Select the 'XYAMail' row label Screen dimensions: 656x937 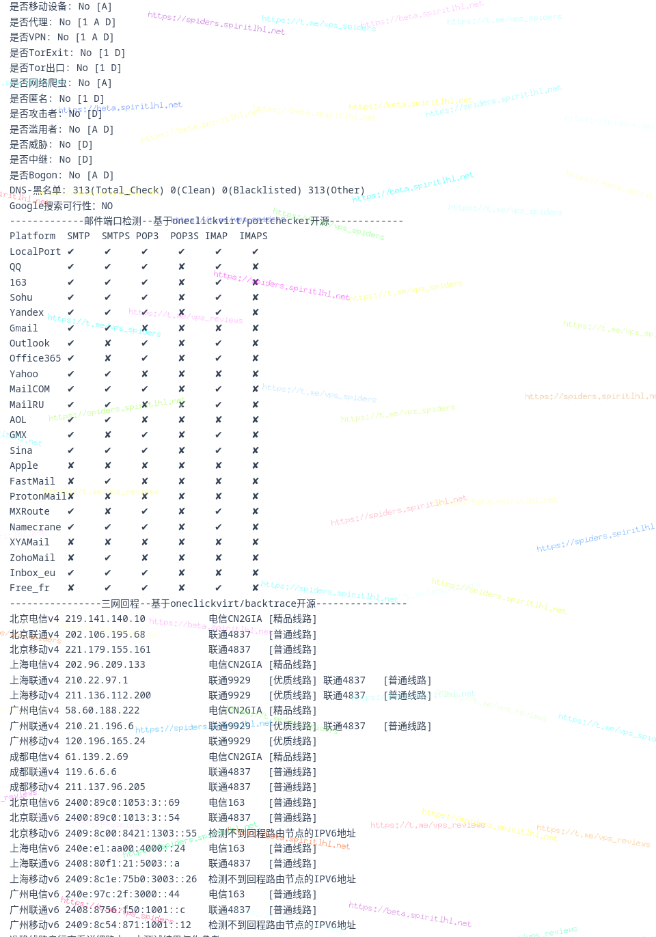pos(30,543)
